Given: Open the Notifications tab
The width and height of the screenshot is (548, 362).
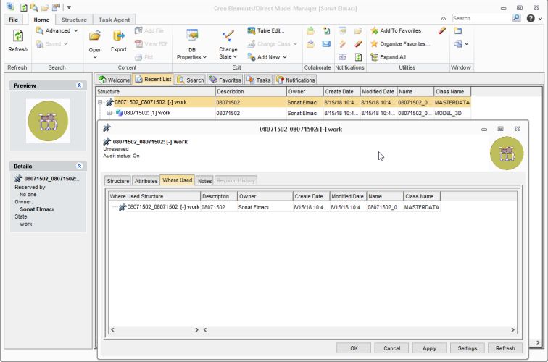Looking at the screenshot, I should [296, 80].
